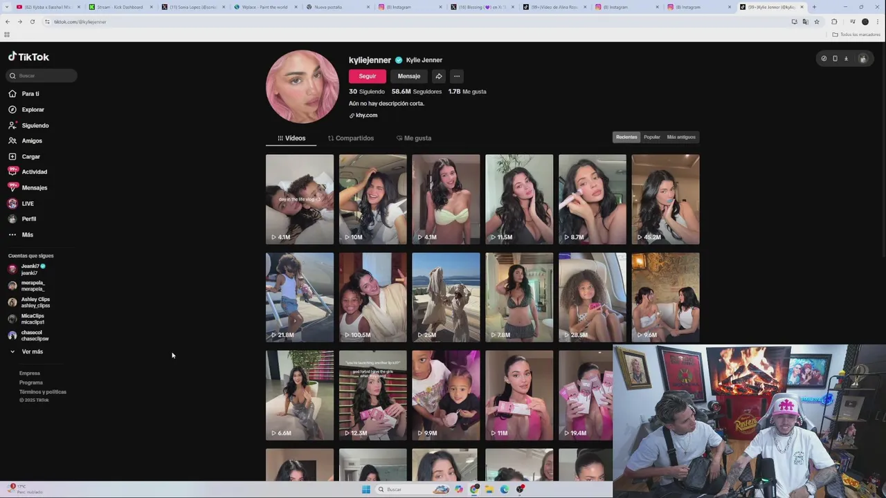The width and height of the screenshot is (886, 498).
Task: Click the TikTok logo in the sidebar
Action: (28, 57)
